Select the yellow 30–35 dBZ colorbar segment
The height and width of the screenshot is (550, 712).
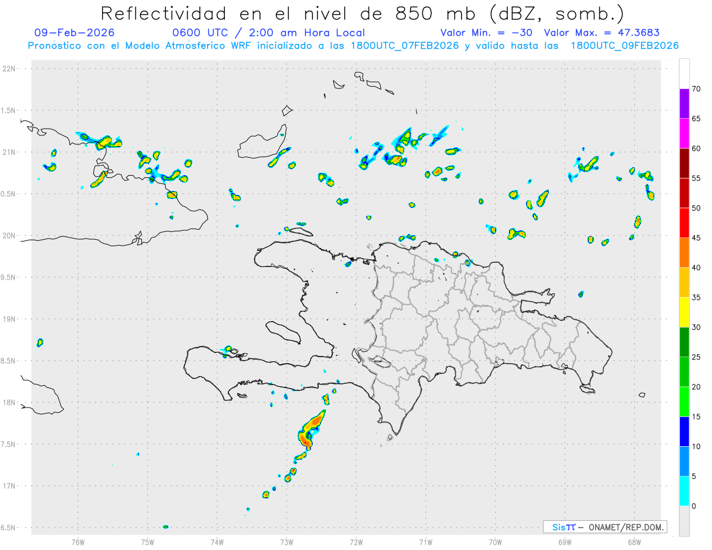tap(684, 312)
